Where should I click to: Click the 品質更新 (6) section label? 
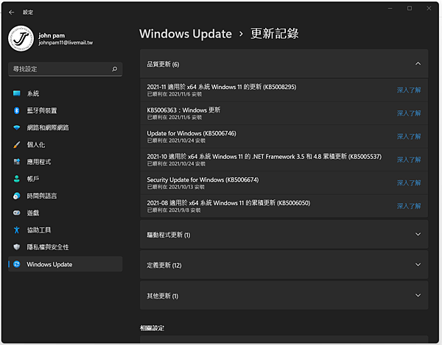click(x=163, y=64)
